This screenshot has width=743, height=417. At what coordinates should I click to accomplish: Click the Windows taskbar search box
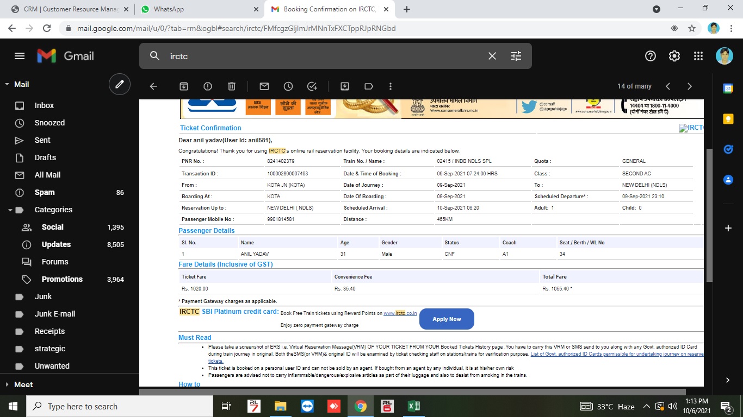tap(120, 406)
